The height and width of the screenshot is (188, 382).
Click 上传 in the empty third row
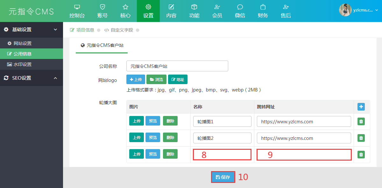pyautogui.click(x=137, y=154)
